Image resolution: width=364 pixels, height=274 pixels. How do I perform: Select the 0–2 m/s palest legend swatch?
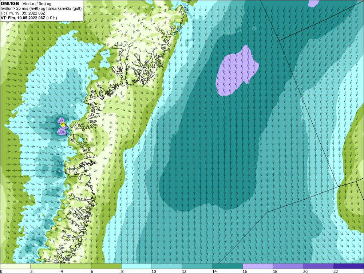pyautogui.click(x=15, y=266)
